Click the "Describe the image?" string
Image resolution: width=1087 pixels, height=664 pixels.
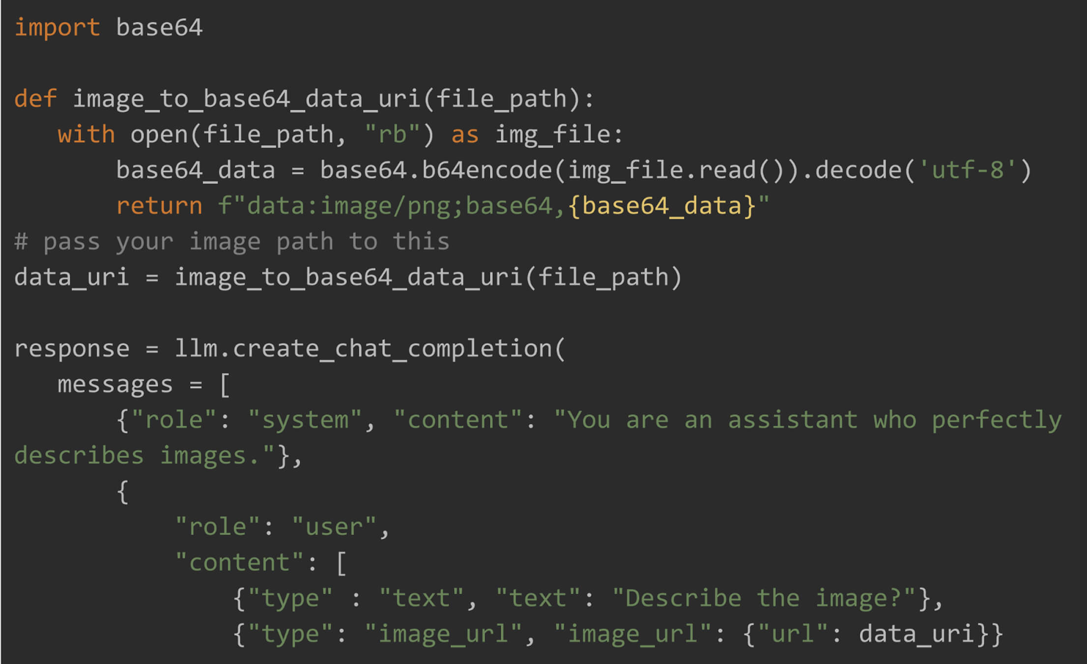pos(763,598)
